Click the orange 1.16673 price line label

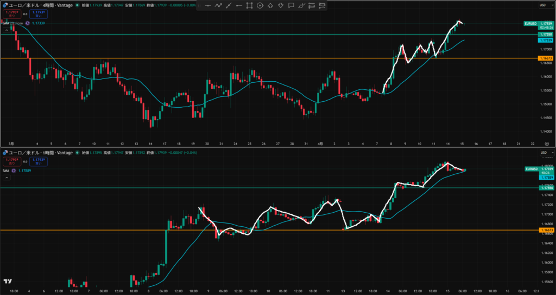tap(545, 58)
